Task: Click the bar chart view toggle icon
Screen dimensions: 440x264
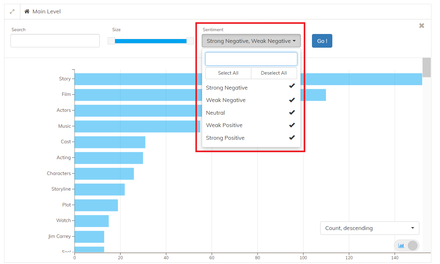Action: [x=401, y=246]
